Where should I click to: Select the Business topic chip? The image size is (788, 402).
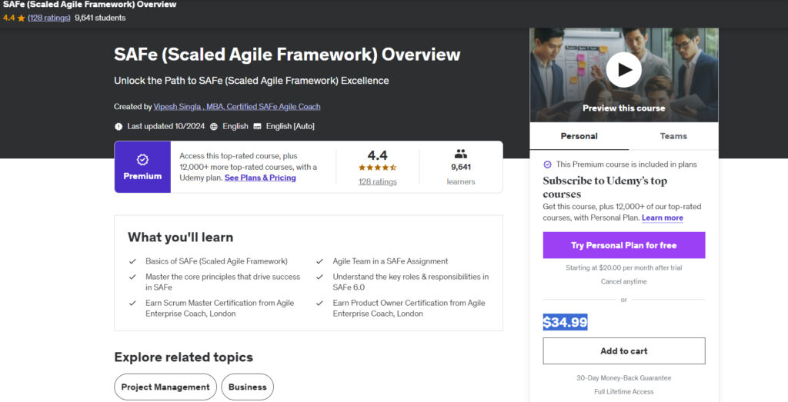[247, 387]
